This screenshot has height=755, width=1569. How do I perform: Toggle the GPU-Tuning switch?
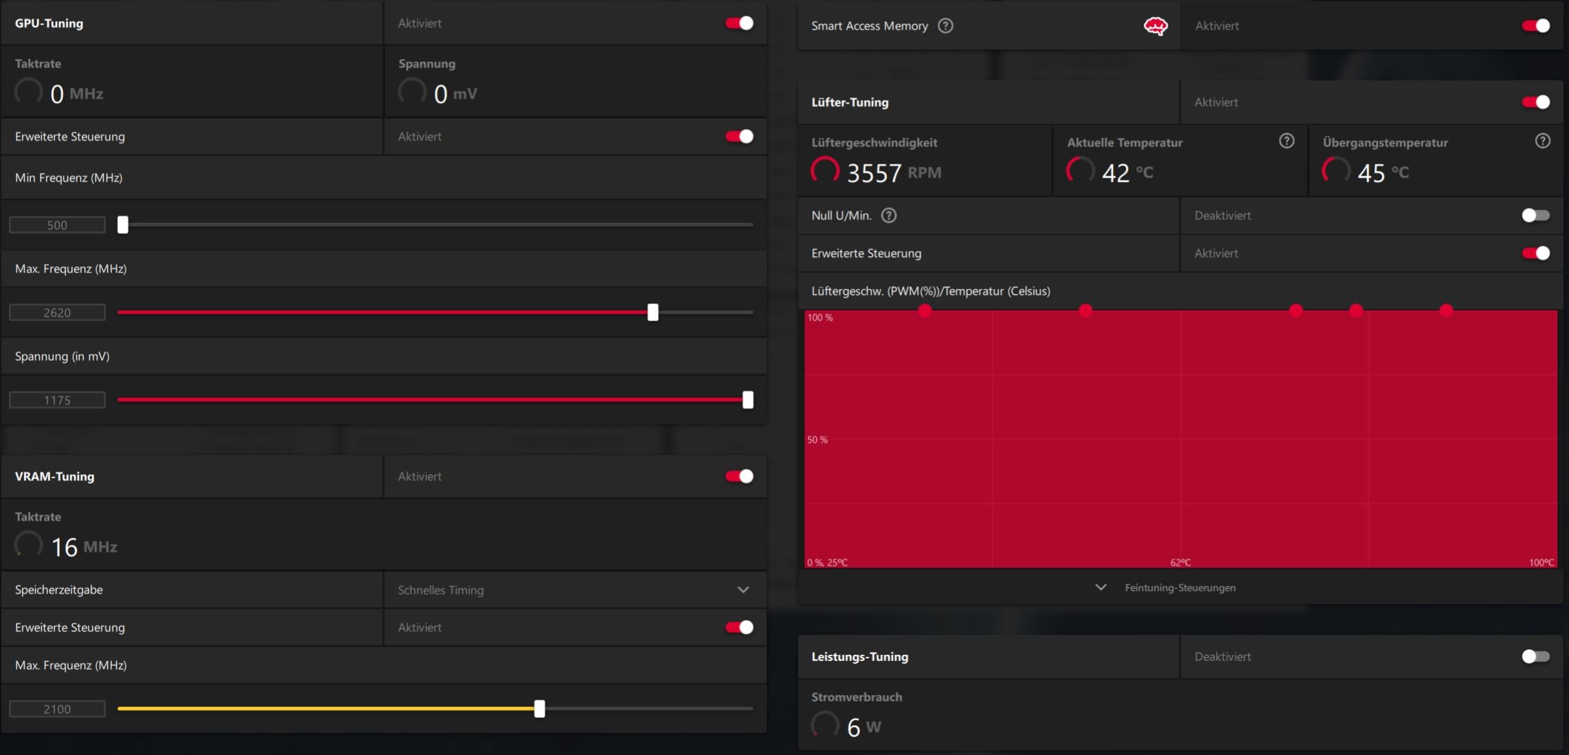point(739,23)
